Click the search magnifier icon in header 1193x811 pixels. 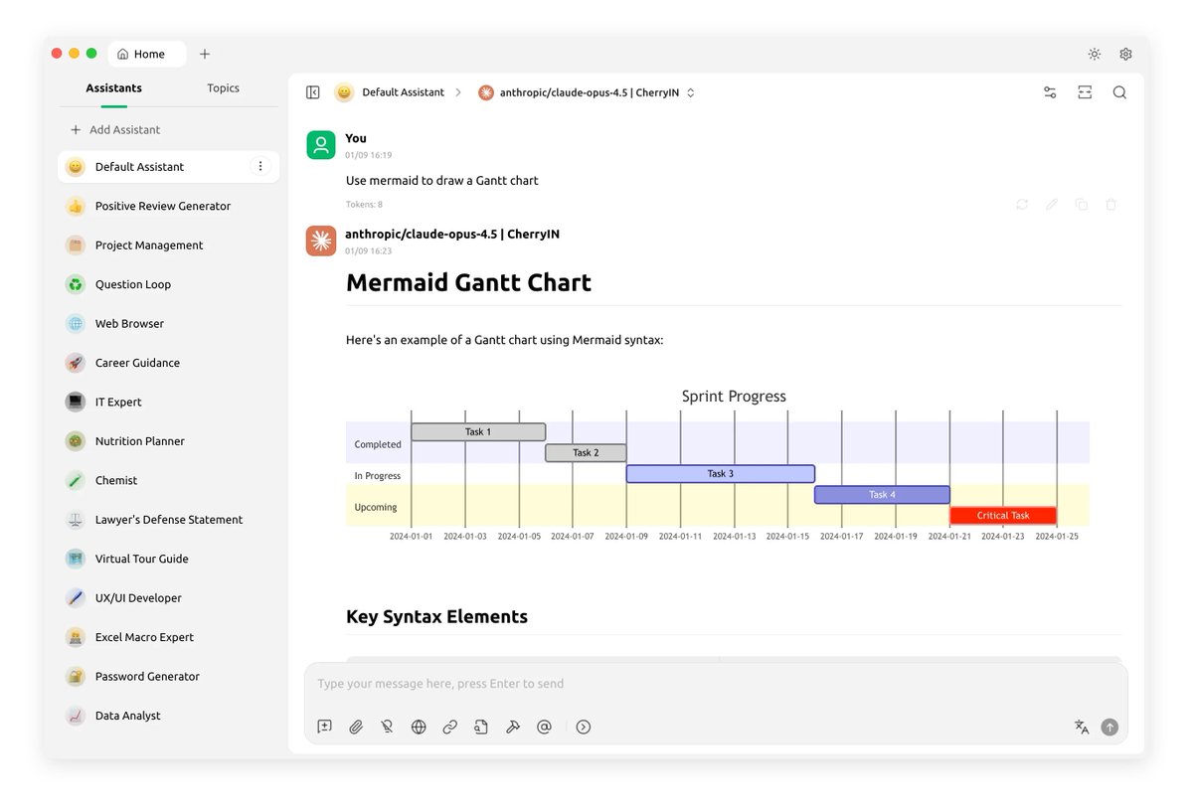[1119, 92]
